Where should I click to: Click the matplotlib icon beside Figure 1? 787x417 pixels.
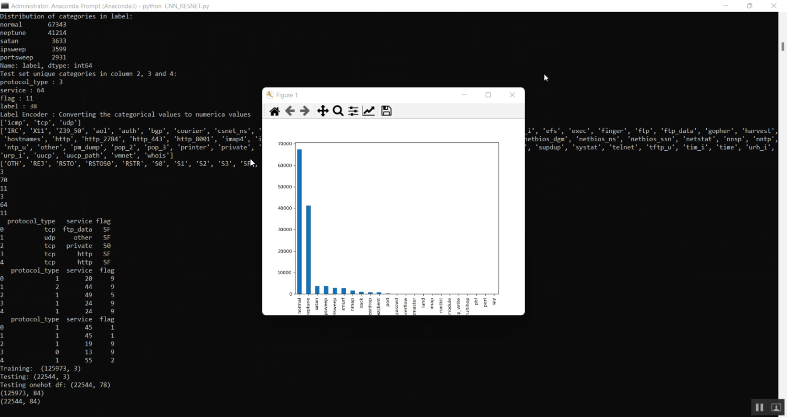coord(270,95)
